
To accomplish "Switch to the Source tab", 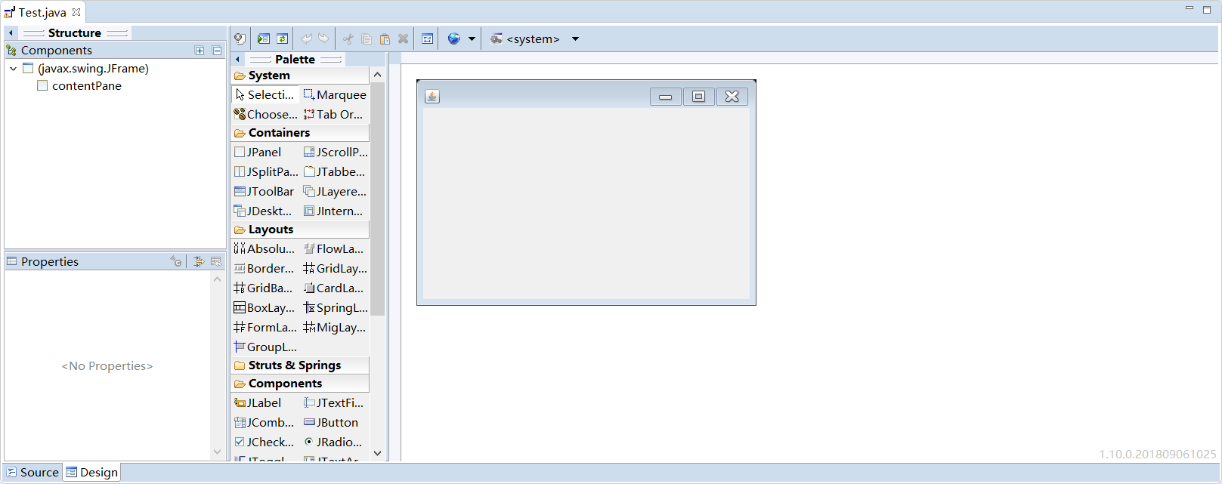I will coord(32,473).
